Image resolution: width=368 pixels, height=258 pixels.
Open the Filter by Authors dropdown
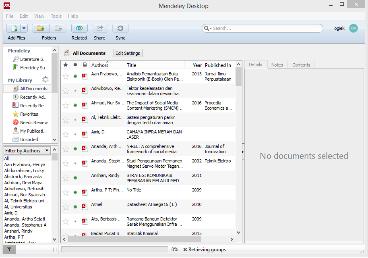(27, 151)
